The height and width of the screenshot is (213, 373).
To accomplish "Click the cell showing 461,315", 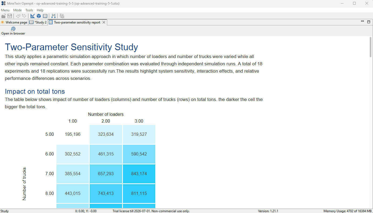I will [106, 154].
